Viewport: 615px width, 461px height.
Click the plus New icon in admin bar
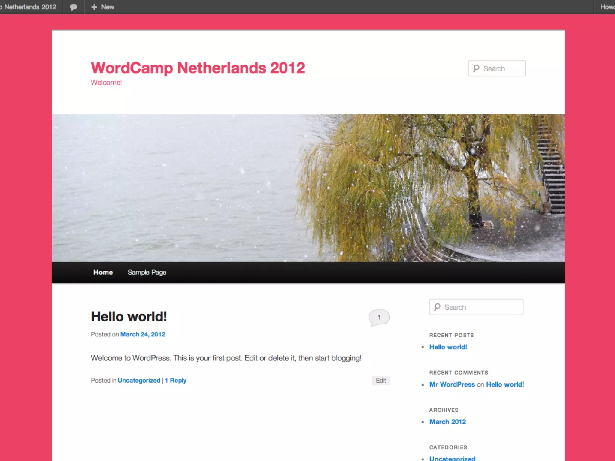pyautogui.click(x=94, y=7)
